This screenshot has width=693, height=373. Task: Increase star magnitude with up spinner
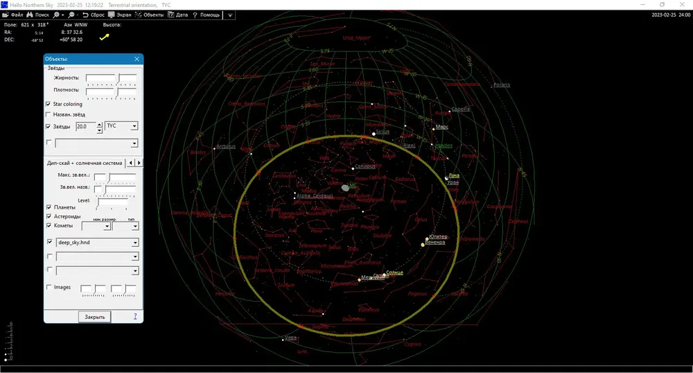coord(99,124)
